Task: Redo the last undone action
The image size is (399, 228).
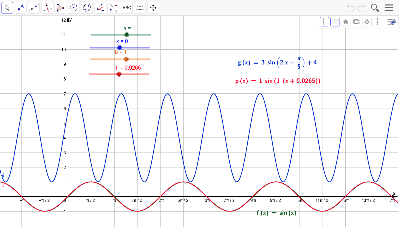Action: tap(361, 8)
